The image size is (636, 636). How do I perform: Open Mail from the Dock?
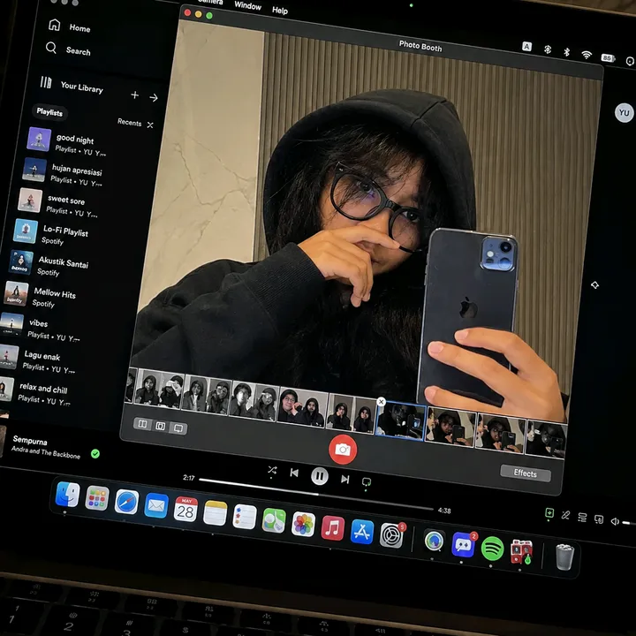[x=156, y=505]
